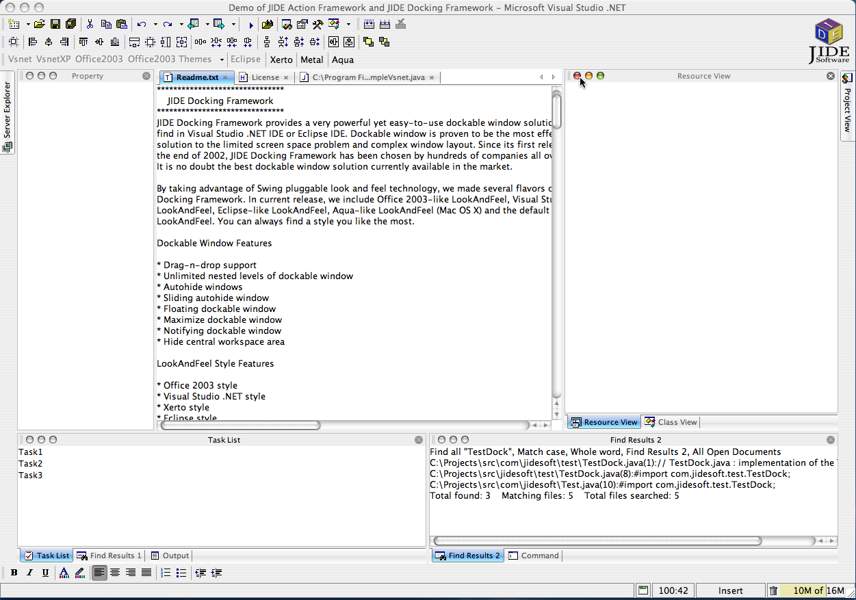Switch to the Command tab

(533, 556)
